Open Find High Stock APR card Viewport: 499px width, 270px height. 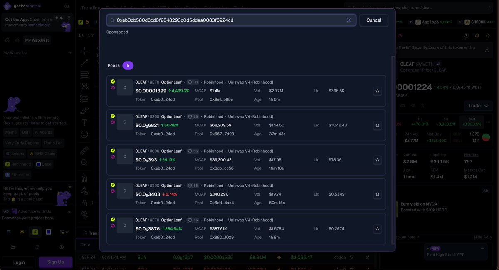(x=457, y=251)
